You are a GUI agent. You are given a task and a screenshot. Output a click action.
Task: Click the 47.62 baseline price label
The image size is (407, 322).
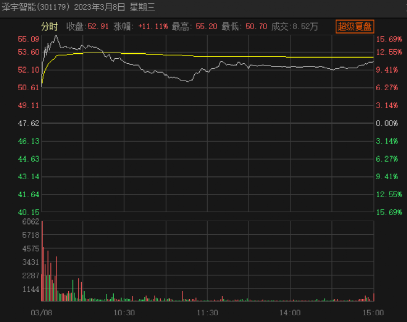(29, 123)
